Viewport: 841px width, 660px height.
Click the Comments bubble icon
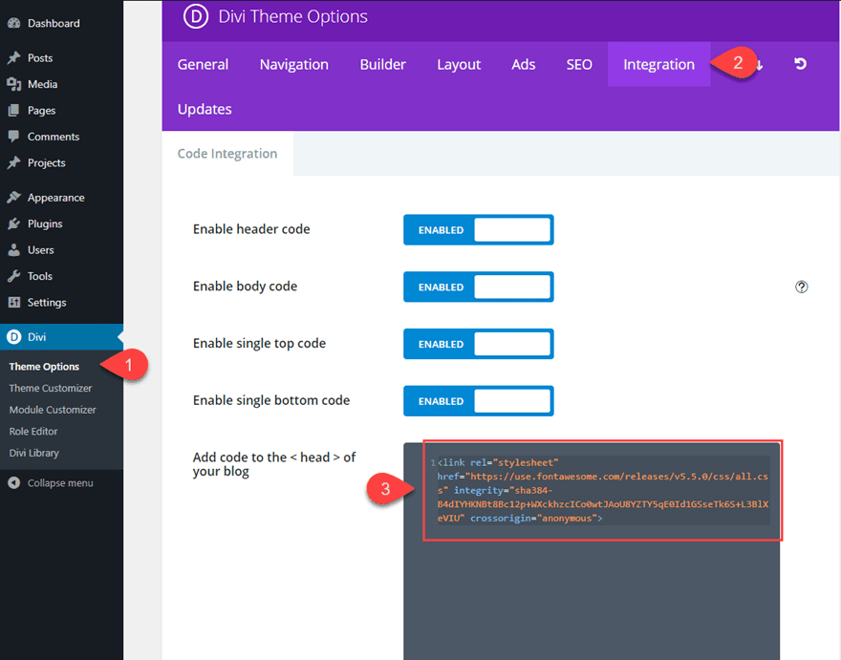pyautogui.click(x=14, y=137)
